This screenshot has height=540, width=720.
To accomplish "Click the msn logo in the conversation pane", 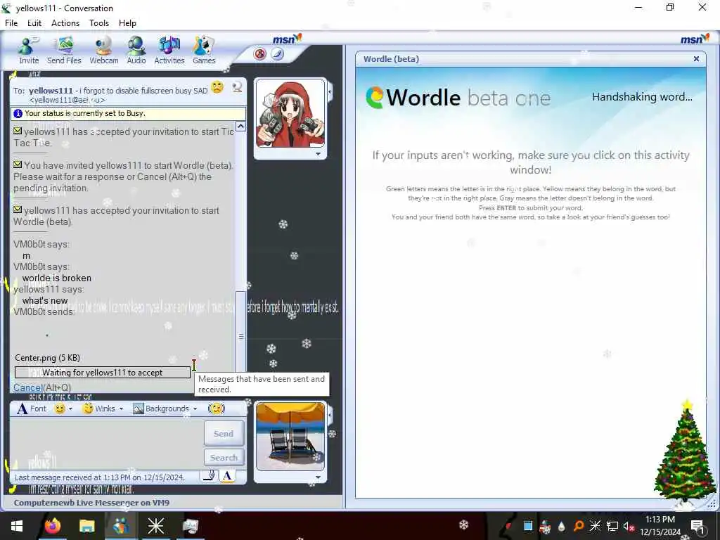I will click(x=287, y=39).
